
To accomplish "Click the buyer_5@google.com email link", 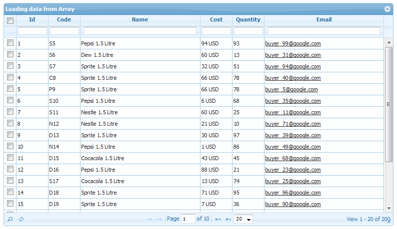I will pyautogui.click(x=291, y=89).
